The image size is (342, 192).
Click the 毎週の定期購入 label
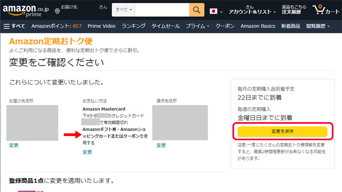click(254, 109)
